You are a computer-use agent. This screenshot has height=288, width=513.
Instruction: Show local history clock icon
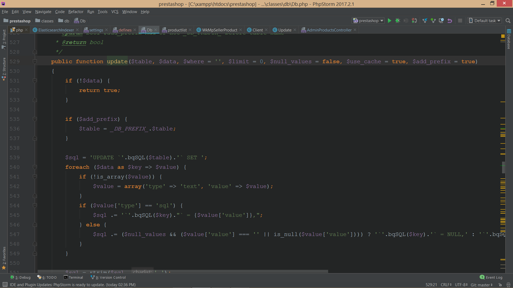click(x=442, y=21)
